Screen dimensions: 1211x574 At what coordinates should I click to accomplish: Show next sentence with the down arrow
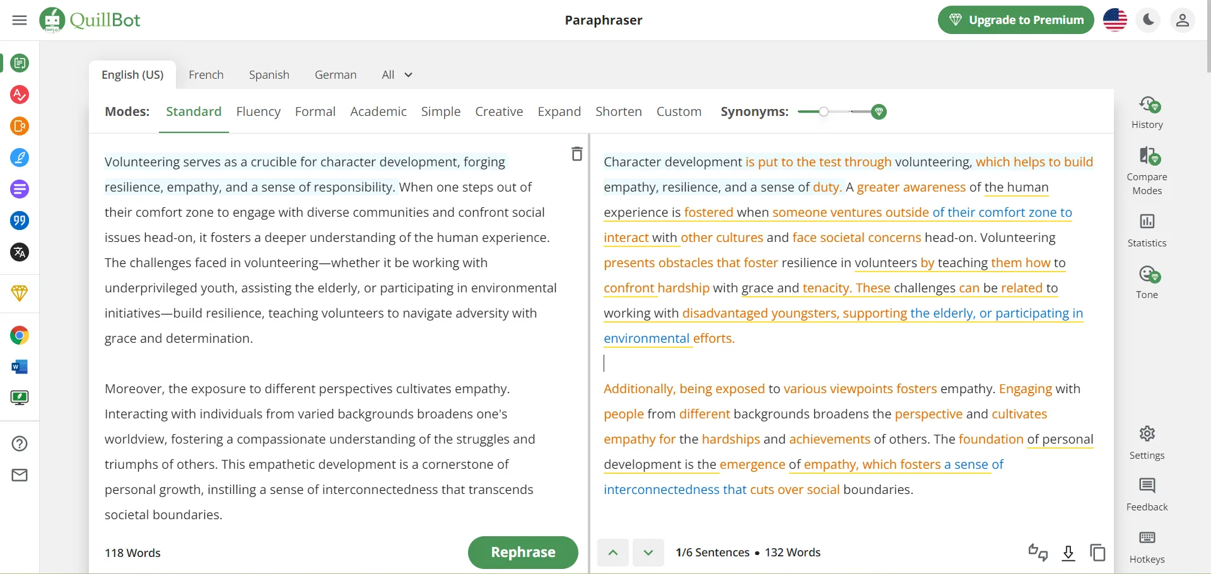(648, 553)
